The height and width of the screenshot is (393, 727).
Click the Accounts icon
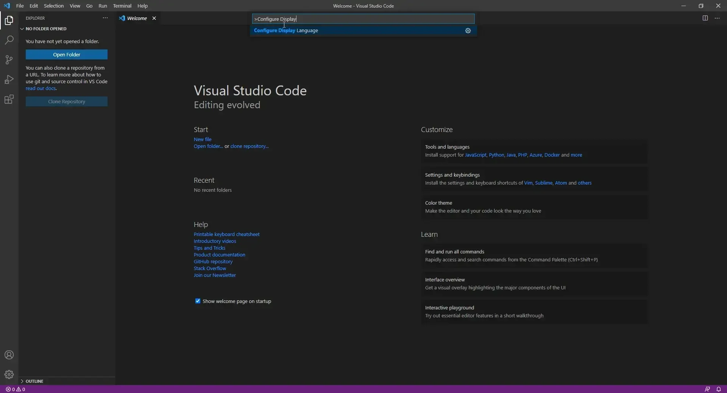9,355
